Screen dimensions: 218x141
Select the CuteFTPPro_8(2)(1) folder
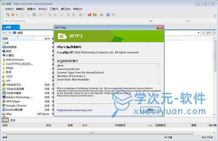coord(18,64)
